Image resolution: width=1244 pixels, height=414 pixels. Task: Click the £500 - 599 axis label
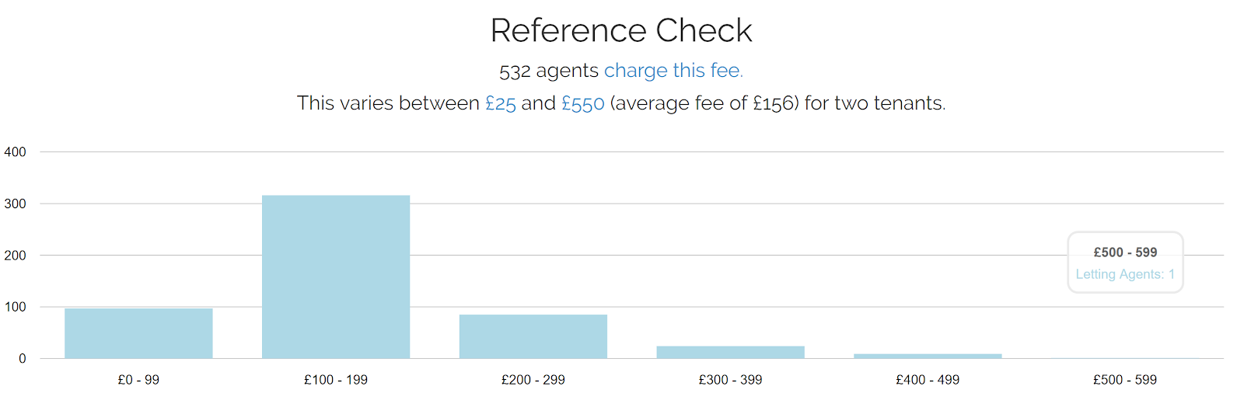click(1125, 380)
